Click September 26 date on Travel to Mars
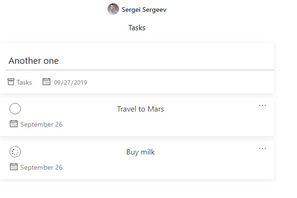Image resolution: width=297 pixels, height=198 pixels. (x=41, y=125)
